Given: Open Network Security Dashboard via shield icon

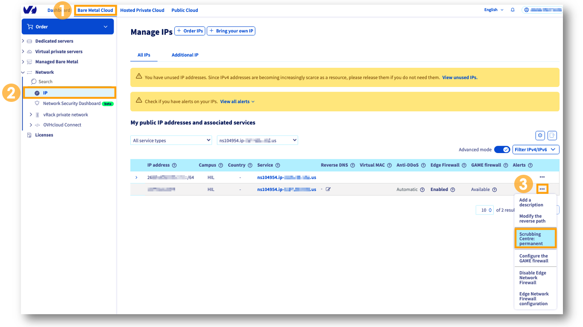Looking at the screenshot, I should coord(37,103).
